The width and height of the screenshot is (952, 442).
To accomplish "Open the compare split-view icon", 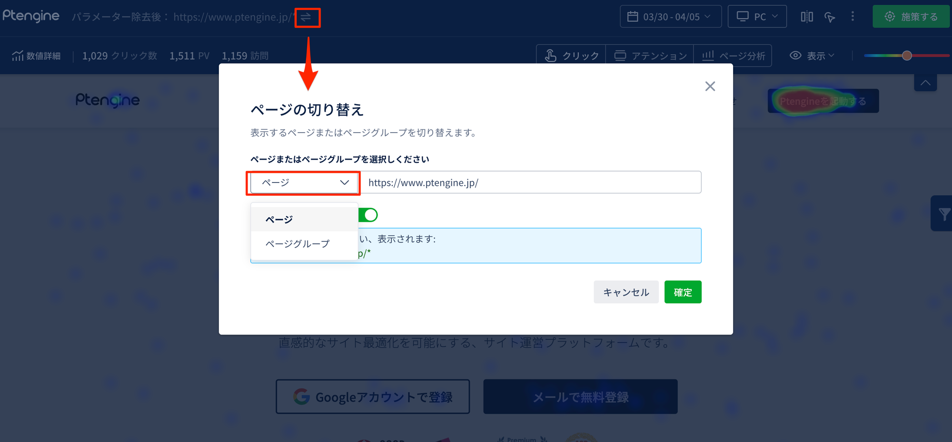I will click(x=806, y=17).
